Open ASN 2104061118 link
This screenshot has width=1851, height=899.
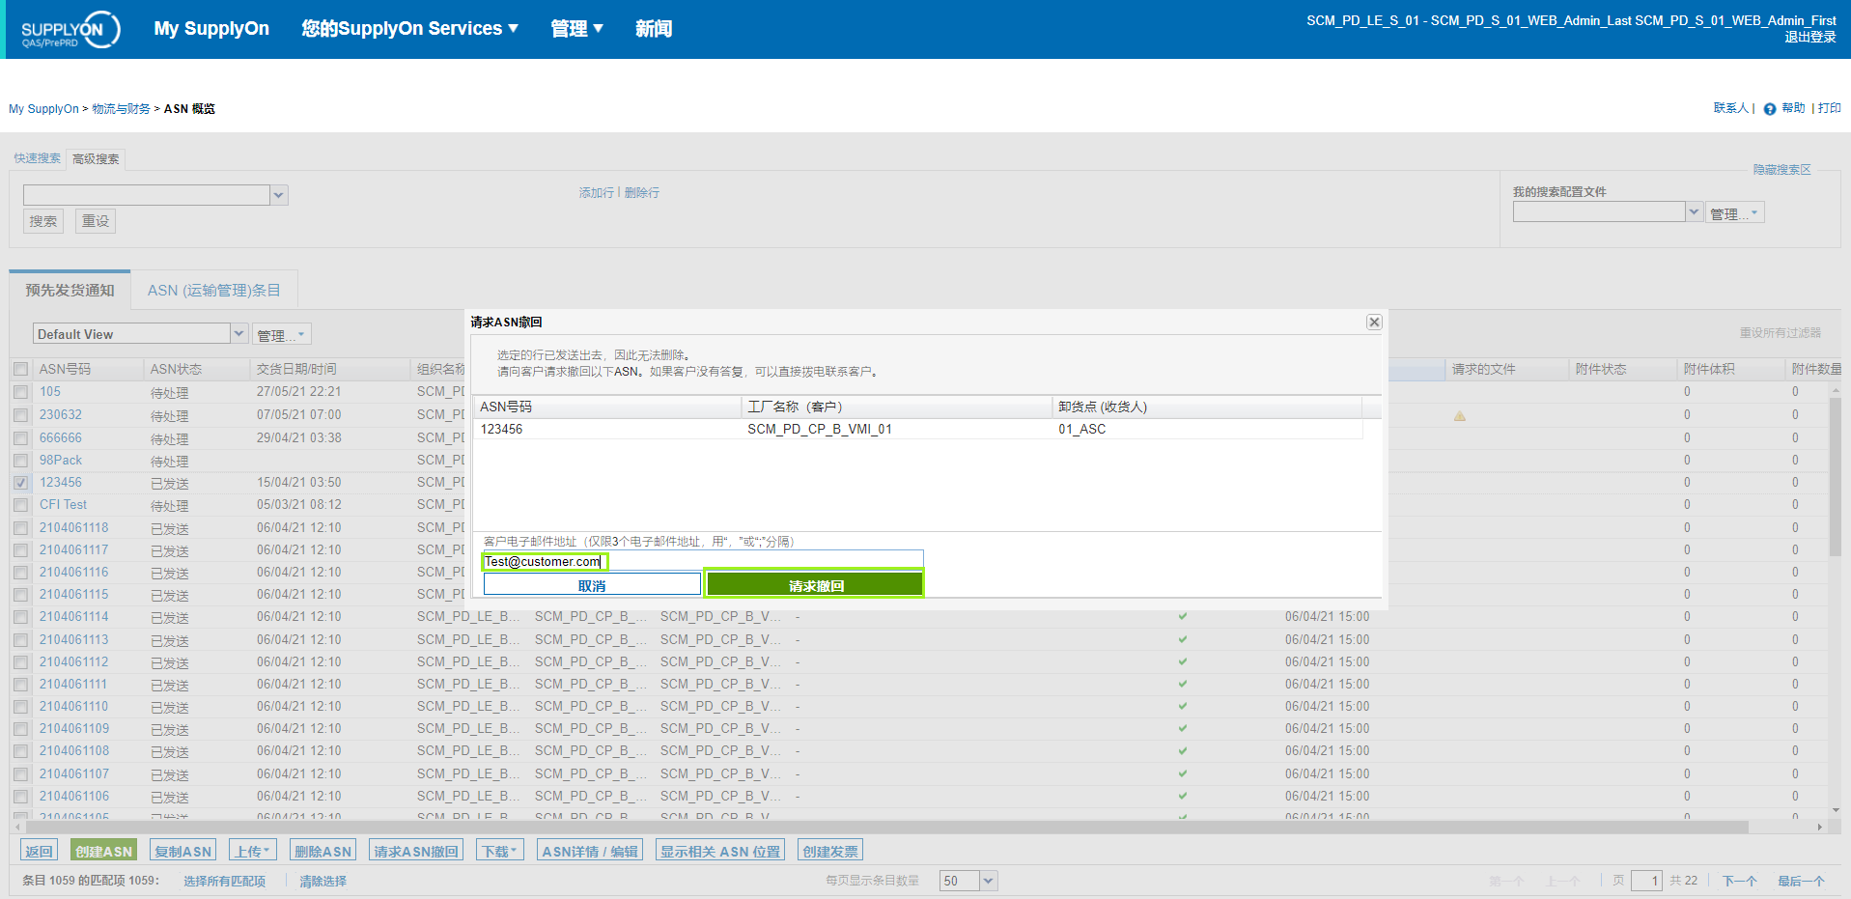coord(73,527)
